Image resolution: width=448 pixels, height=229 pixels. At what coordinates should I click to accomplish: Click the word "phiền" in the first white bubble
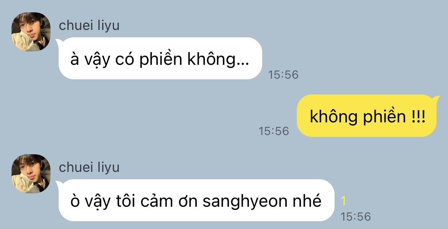point(160,59)
